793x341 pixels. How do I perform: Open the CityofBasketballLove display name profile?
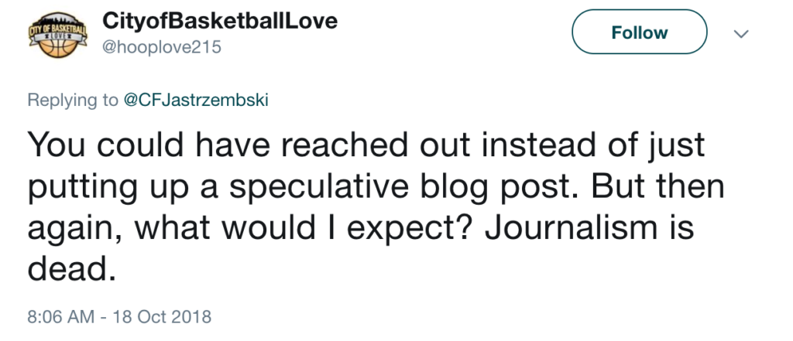220,21
